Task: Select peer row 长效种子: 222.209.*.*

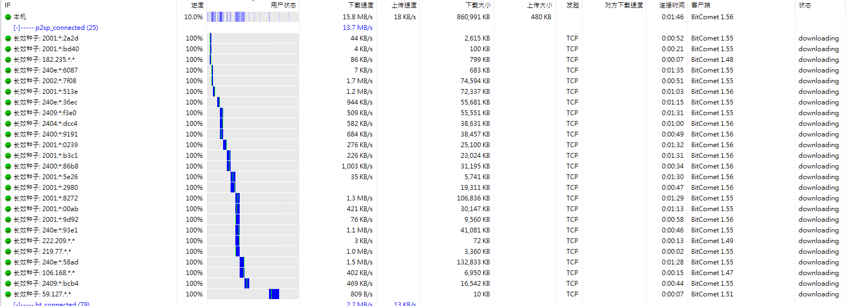Action: [x=58, y=241]
